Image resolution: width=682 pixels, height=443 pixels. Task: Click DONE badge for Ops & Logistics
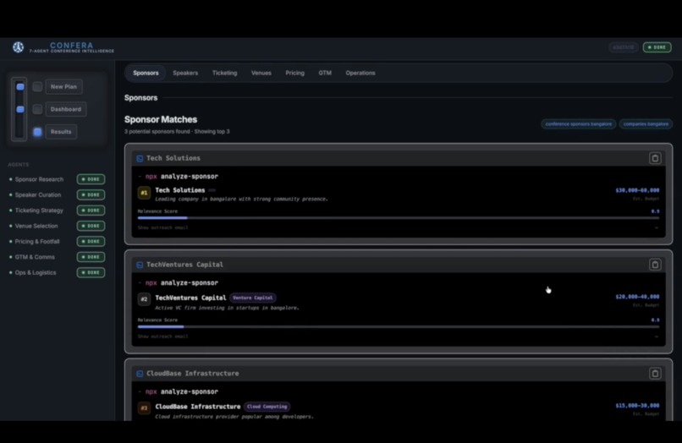point(91,272)
